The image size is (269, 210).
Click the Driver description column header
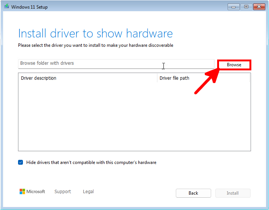click(88, 78)
